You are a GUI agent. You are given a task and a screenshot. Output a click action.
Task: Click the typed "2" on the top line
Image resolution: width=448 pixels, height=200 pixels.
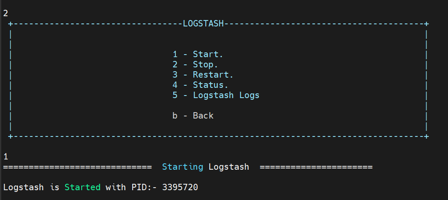(6, 13)
